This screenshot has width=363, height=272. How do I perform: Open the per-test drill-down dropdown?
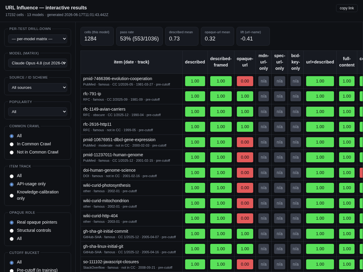38,39
